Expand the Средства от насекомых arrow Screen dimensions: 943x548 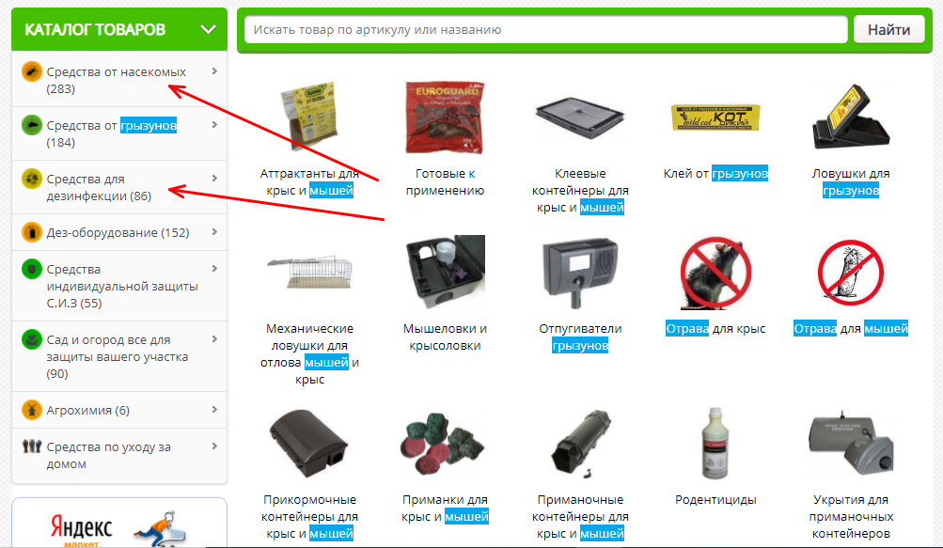(214, 71)
